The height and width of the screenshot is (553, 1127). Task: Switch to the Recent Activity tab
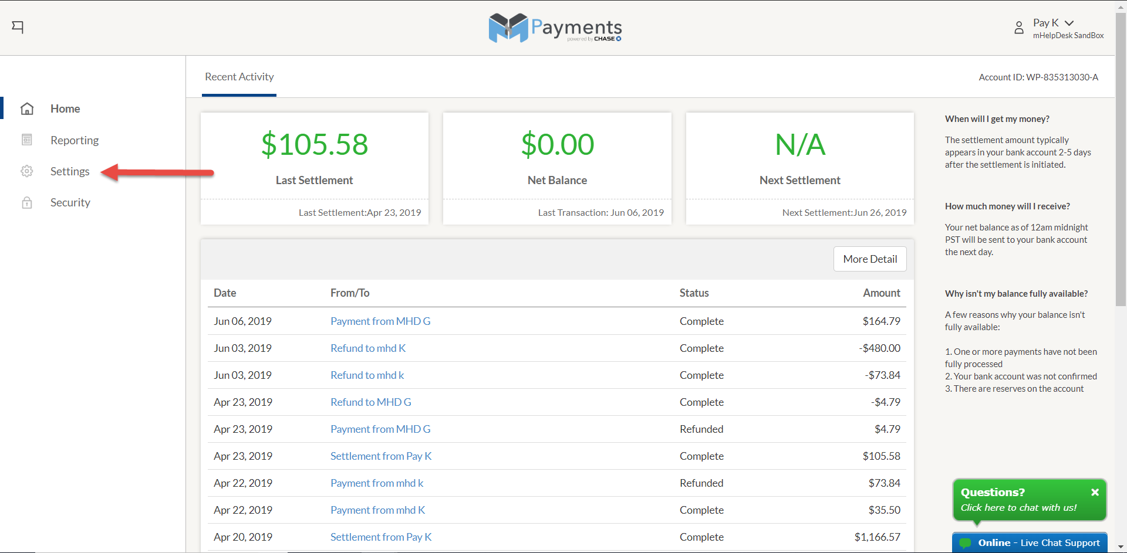coord(239,77)
